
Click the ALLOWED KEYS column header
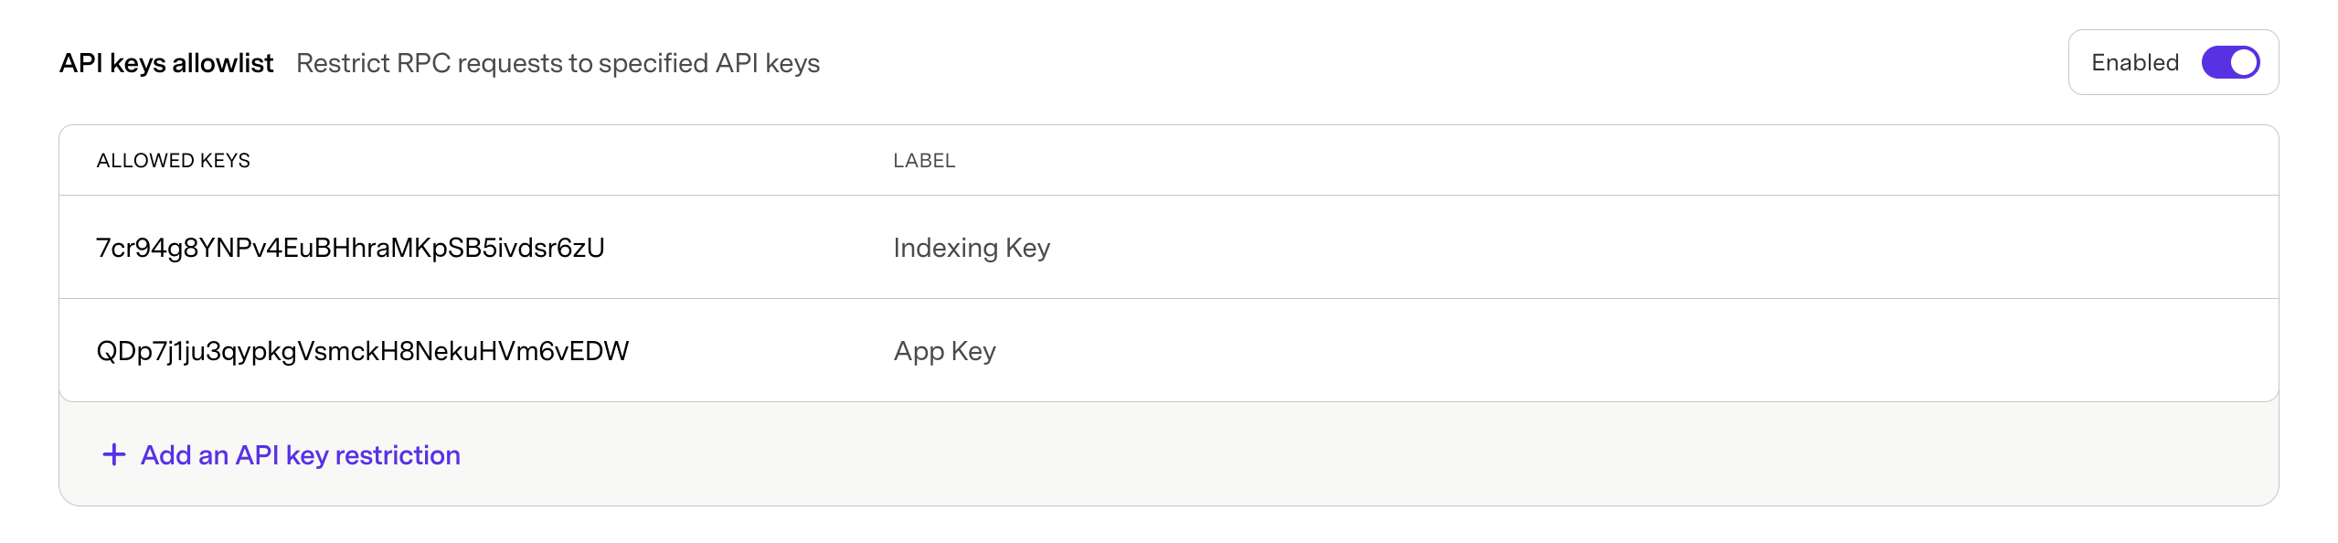tap(173, 160)
